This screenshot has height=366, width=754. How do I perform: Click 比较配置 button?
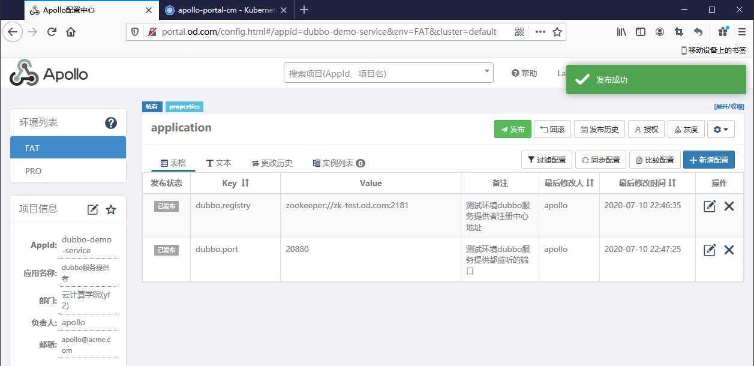click(x=654, y=160)
